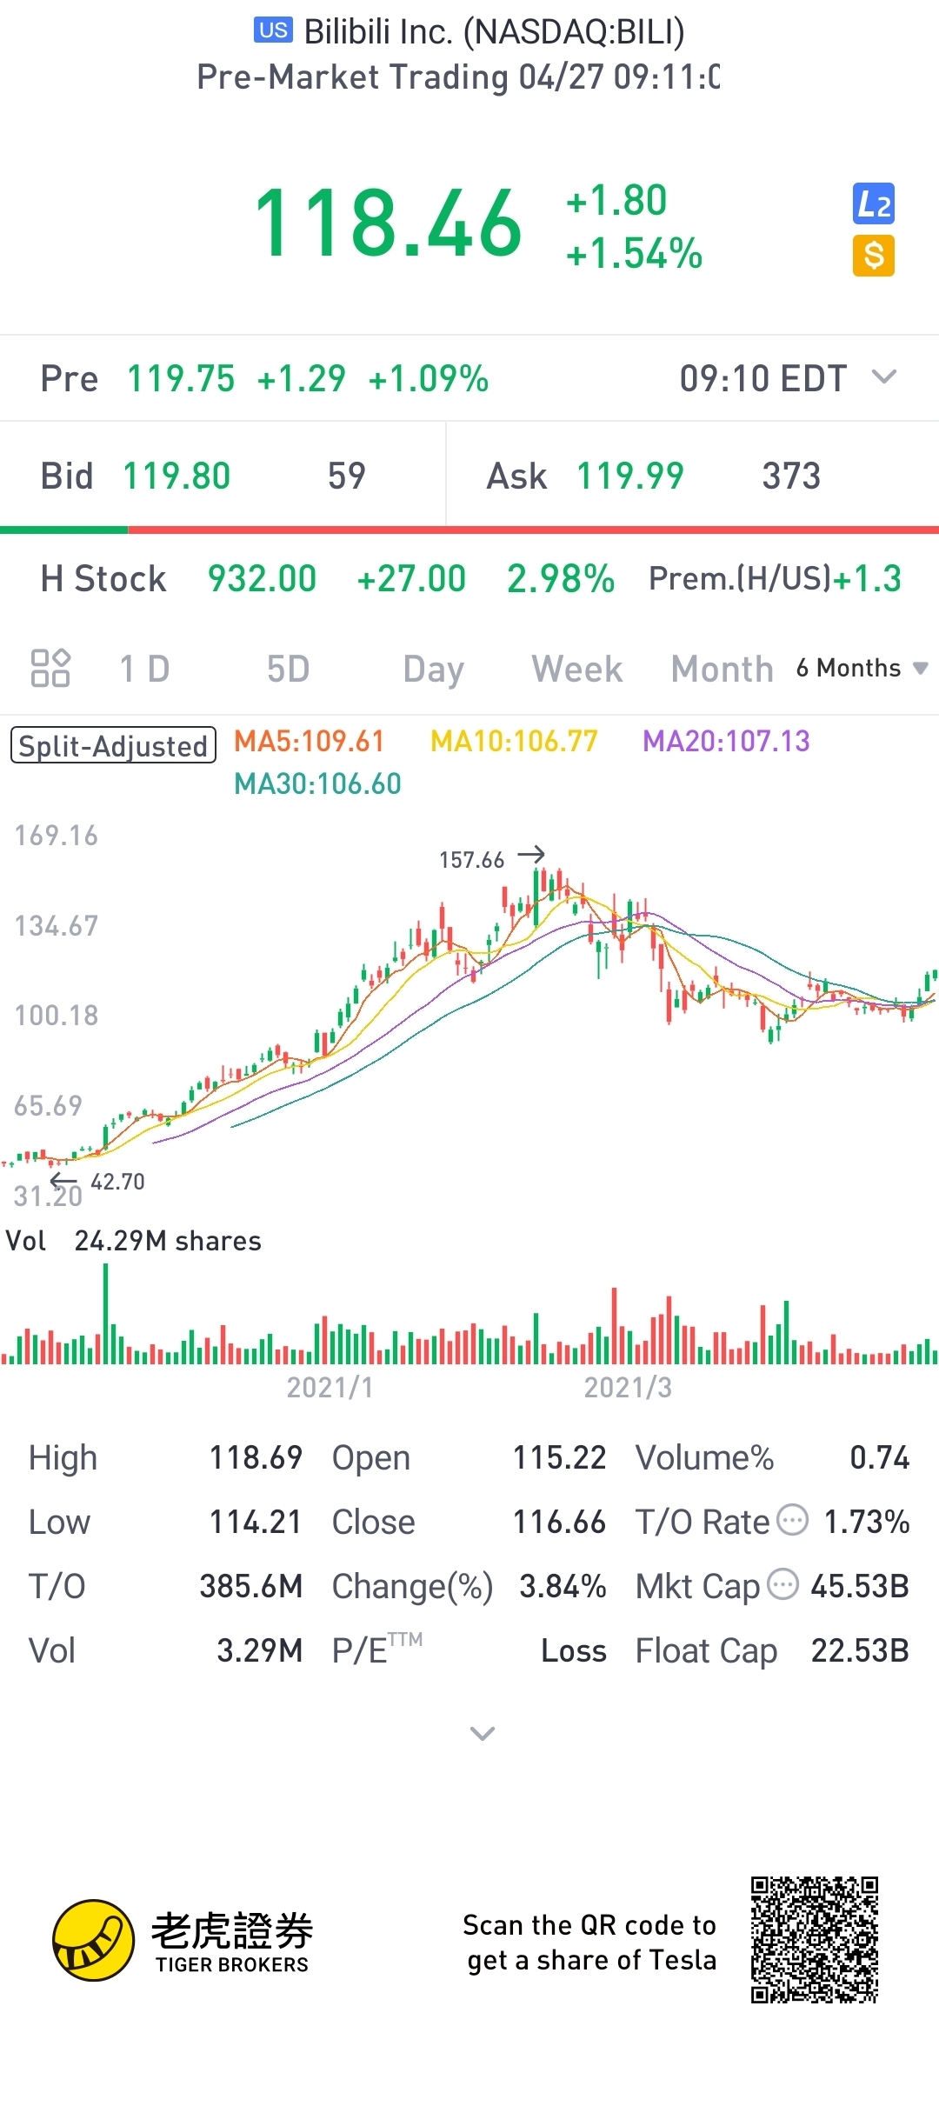Tap the Tesla share QR code
Viewport: 939px width, 2106px height.
[x=815, y=1940]
